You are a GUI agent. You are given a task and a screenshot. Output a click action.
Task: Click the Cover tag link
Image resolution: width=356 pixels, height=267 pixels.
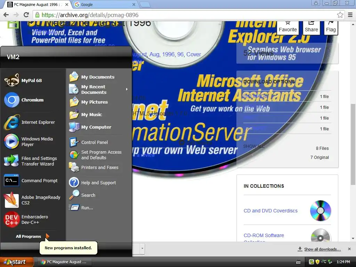(194, 55)
